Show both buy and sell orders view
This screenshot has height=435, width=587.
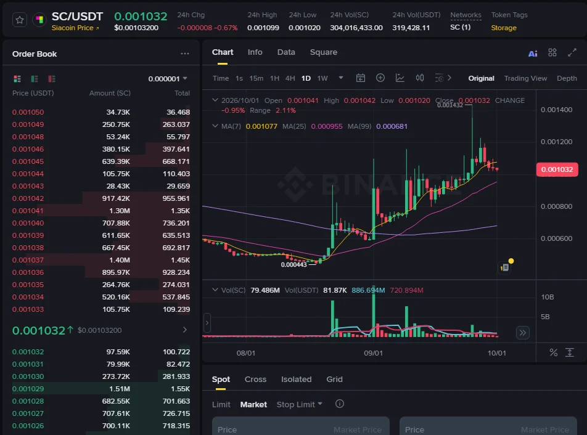pos(17,78)
